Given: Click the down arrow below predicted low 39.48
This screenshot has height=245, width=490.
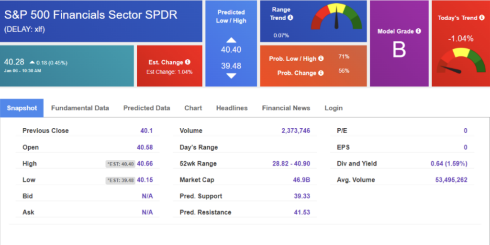Looking at the screenshot, I should click(231, 76).
